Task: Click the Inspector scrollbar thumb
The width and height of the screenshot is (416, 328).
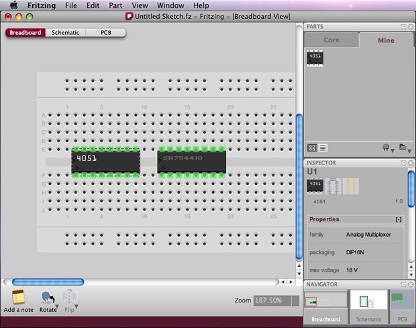Action: click(411, 188)
